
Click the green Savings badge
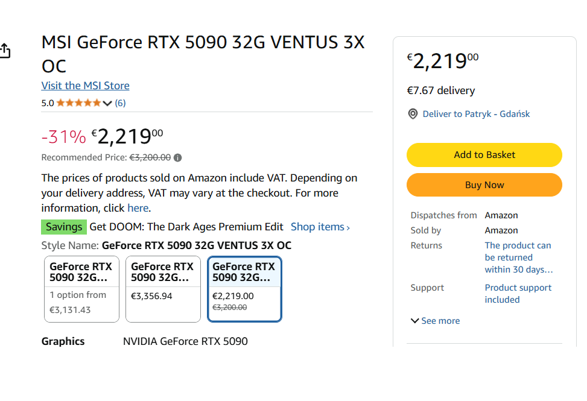[x=64, y=227]
